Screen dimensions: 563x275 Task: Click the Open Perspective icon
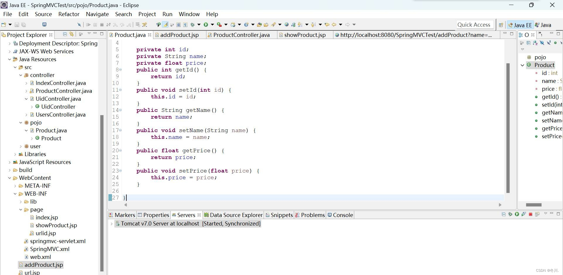[x=501, y=25]
